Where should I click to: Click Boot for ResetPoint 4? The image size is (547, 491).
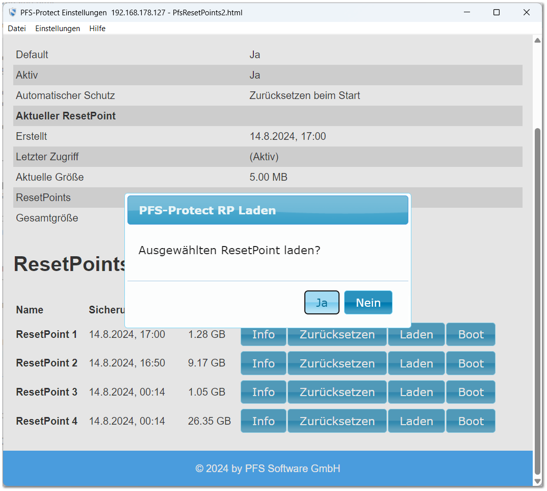coord(471,421)
